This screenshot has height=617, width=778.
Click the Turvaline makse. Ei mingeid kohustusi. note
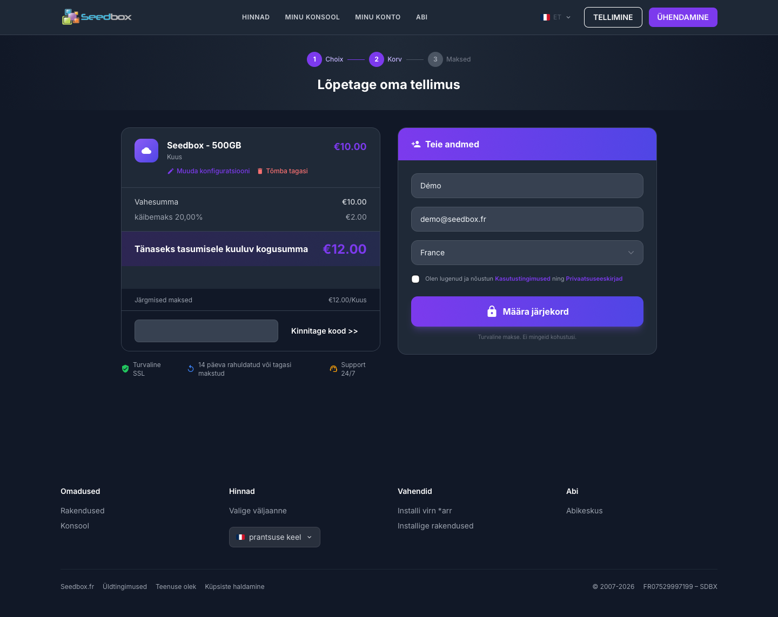(x=527, y=337)
